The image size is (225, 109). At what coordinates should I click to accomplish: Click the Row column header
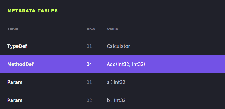pos(91,29)
